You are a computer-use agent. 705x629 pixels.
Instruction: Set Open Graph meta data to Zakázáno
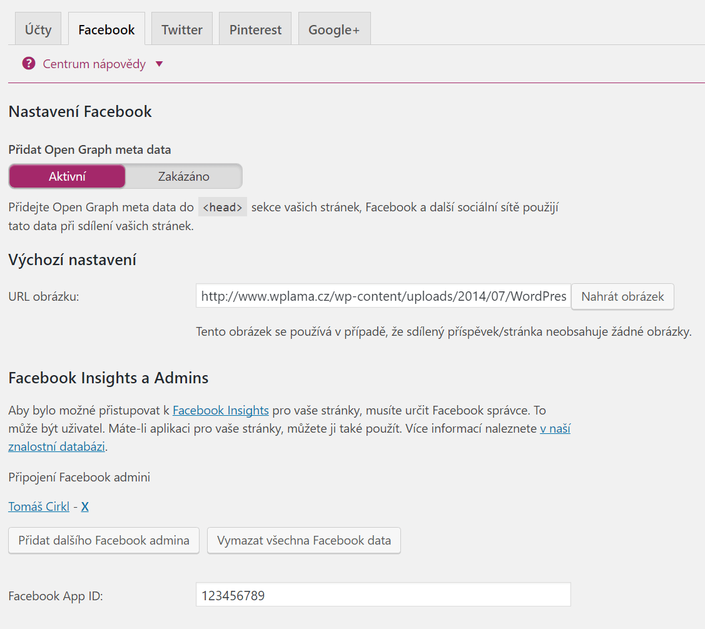183,176
